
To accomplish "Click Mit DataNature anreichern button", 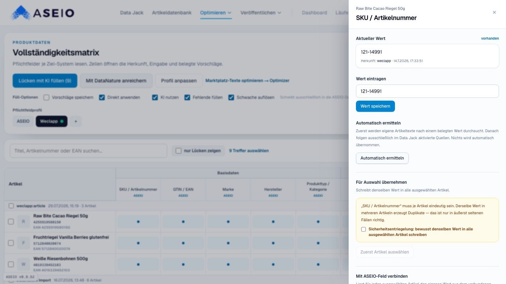I will click(116, 81).
